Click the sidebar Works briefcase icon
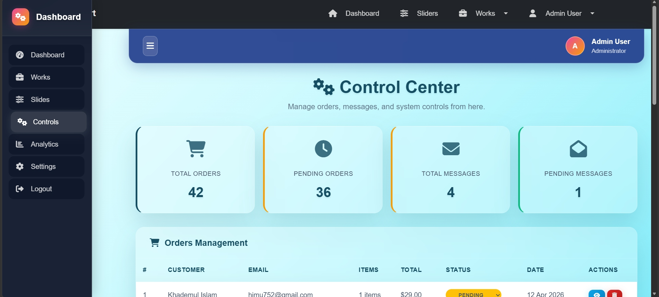This screenshot has height=297, width=659. pos(20,77)
